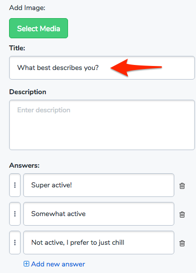Click the reorder handle next to 'Somewhat active'
Image resolution: width=196 pixels, height=273 pixels.
pos(15,214)
